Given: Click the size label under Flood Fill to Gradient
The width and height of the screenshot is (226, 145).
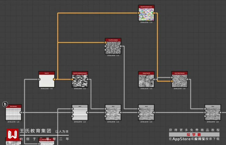Looking at the screenshot, I should click(113, 56).
